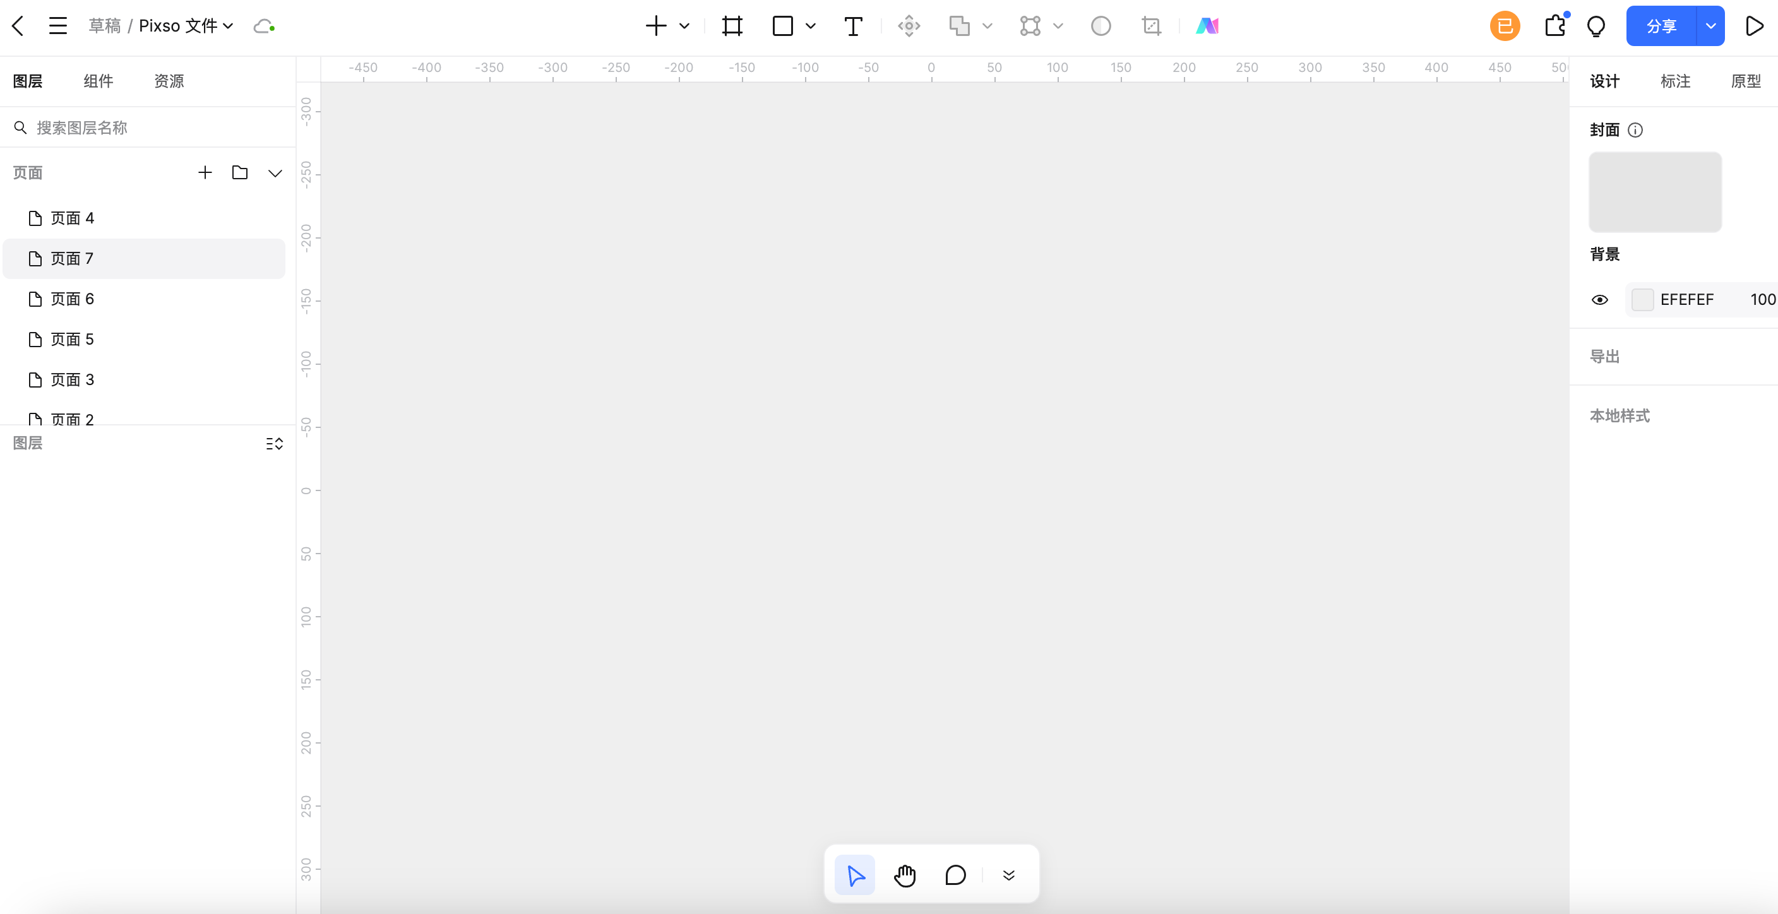
Task: Click the blue 分享 button
Action: [x=1661, y=27]
